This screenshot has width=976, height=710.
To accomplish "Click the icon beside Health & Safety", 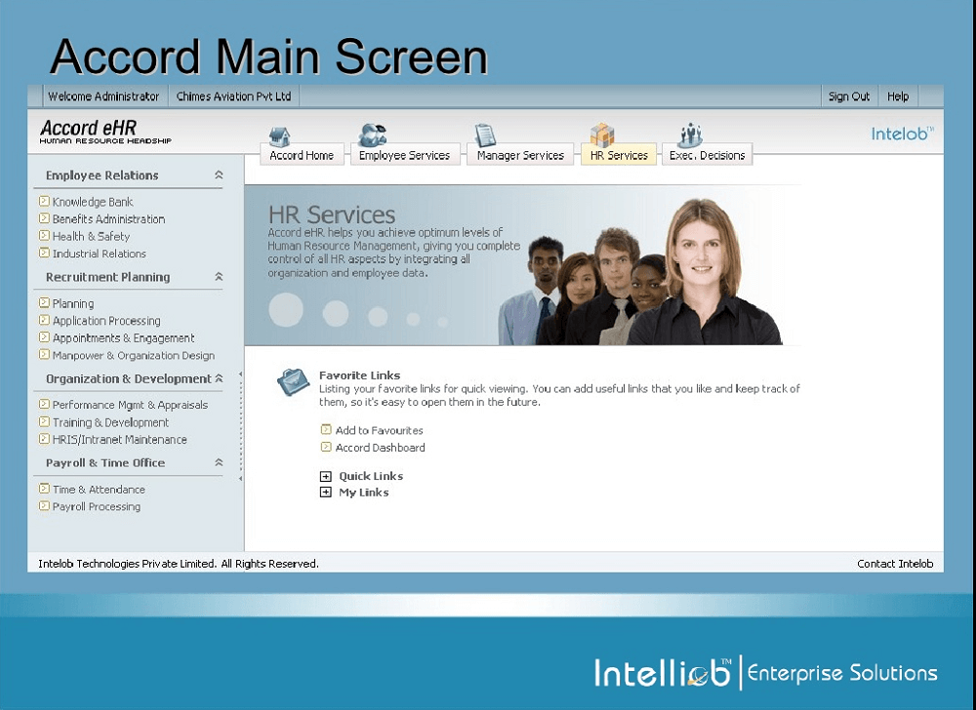I will [44, 236].
